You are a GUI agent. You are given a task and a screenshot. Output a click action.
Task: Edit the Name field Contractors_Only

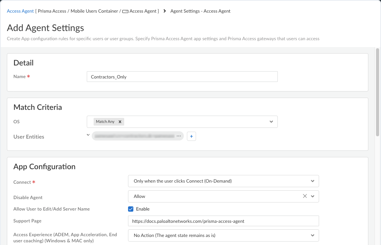pos(182,77)
